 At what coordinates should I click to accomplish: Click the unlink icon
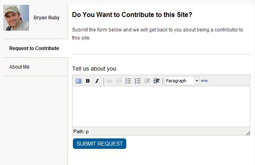[119, 81]
